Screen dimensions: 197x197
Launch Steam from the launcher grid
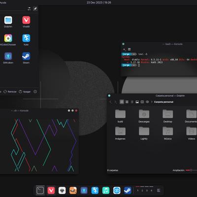[x=26, y=58]
